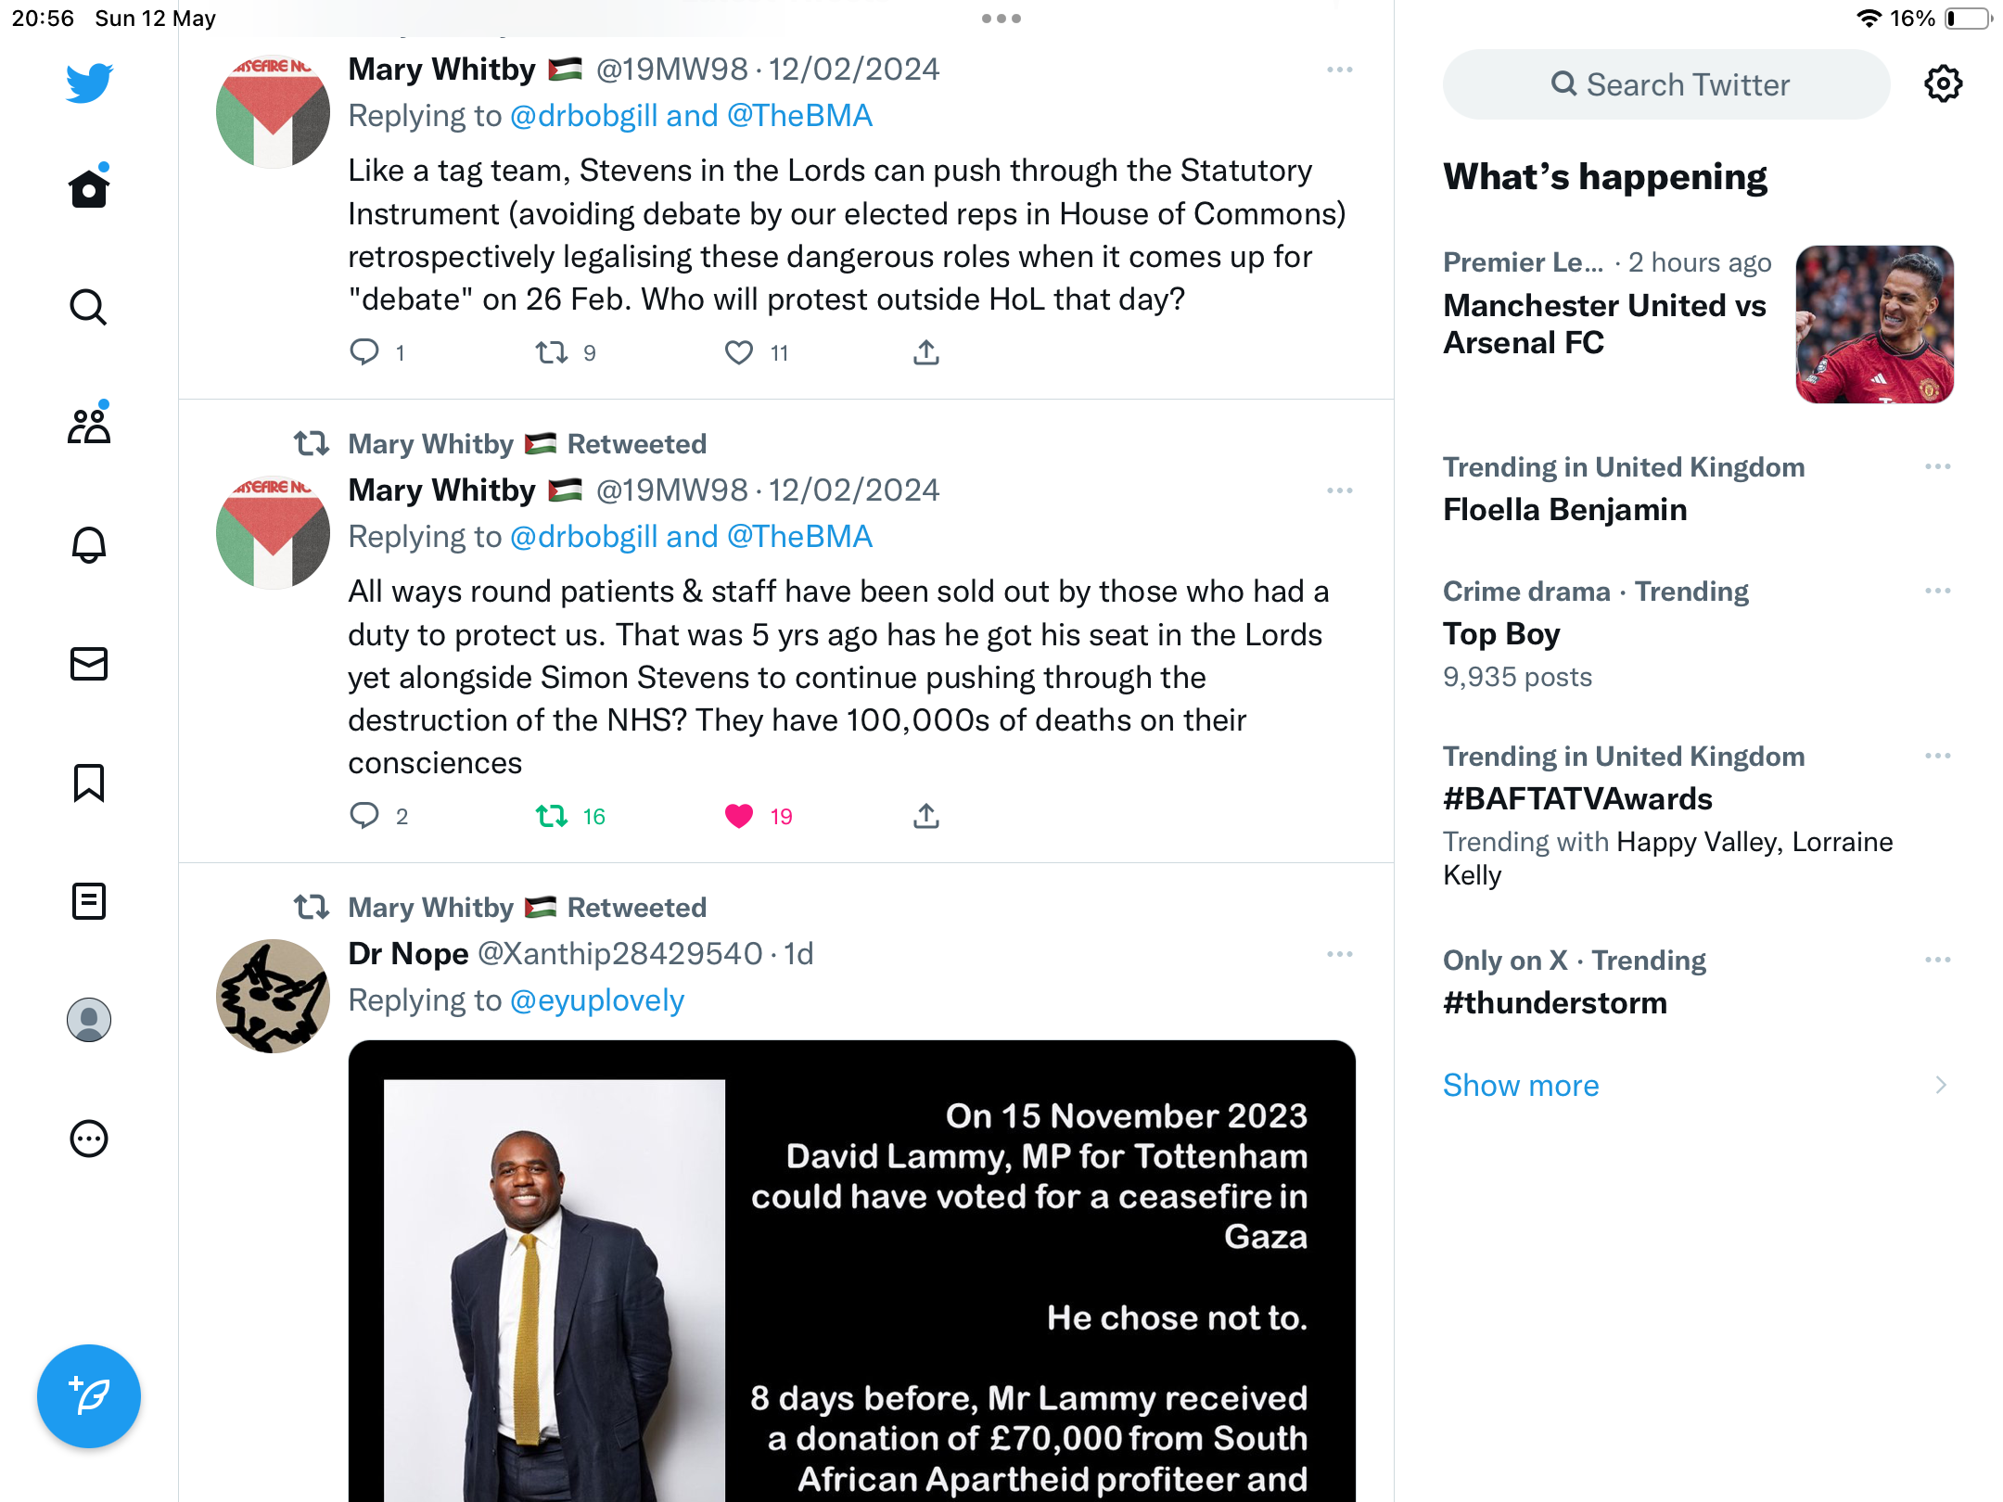
Task: Expand options for Floella Benjamin trend
Action: (x=1938, y=466)
